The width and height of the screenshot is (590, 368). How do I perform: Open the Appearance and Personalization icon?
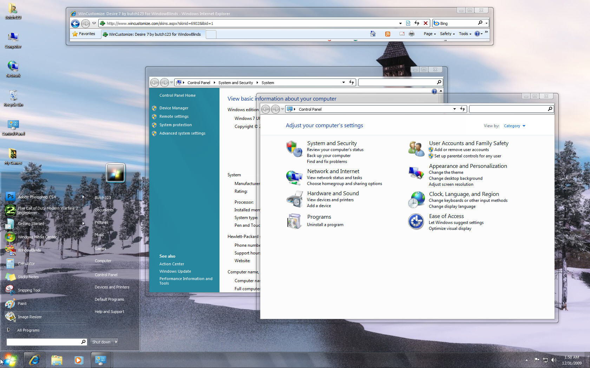tap(416, 173)
